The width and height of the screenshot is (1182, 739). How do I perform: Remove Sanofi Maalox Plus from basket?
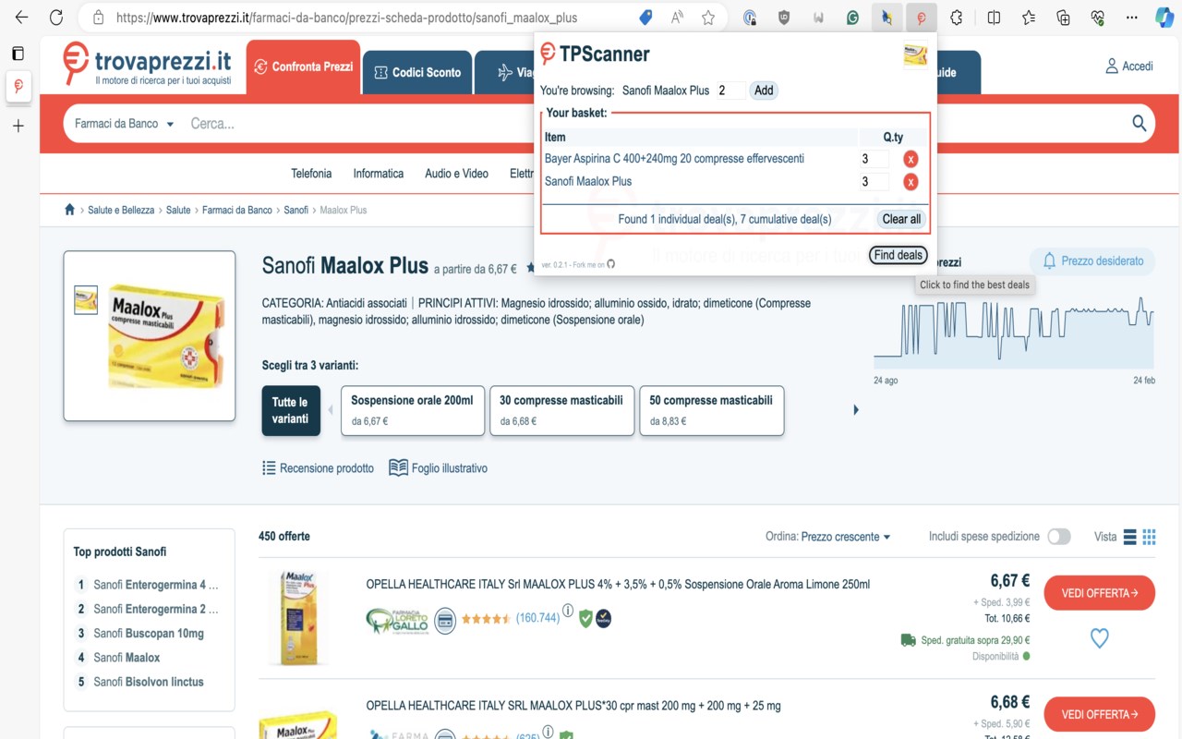coord(911,182)
